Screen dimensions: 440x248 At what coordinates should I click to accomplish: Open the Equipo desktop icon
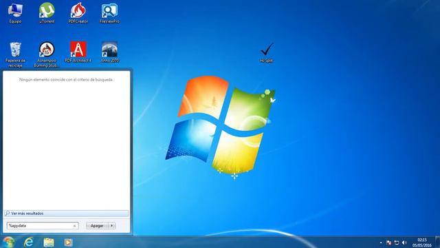15,13
